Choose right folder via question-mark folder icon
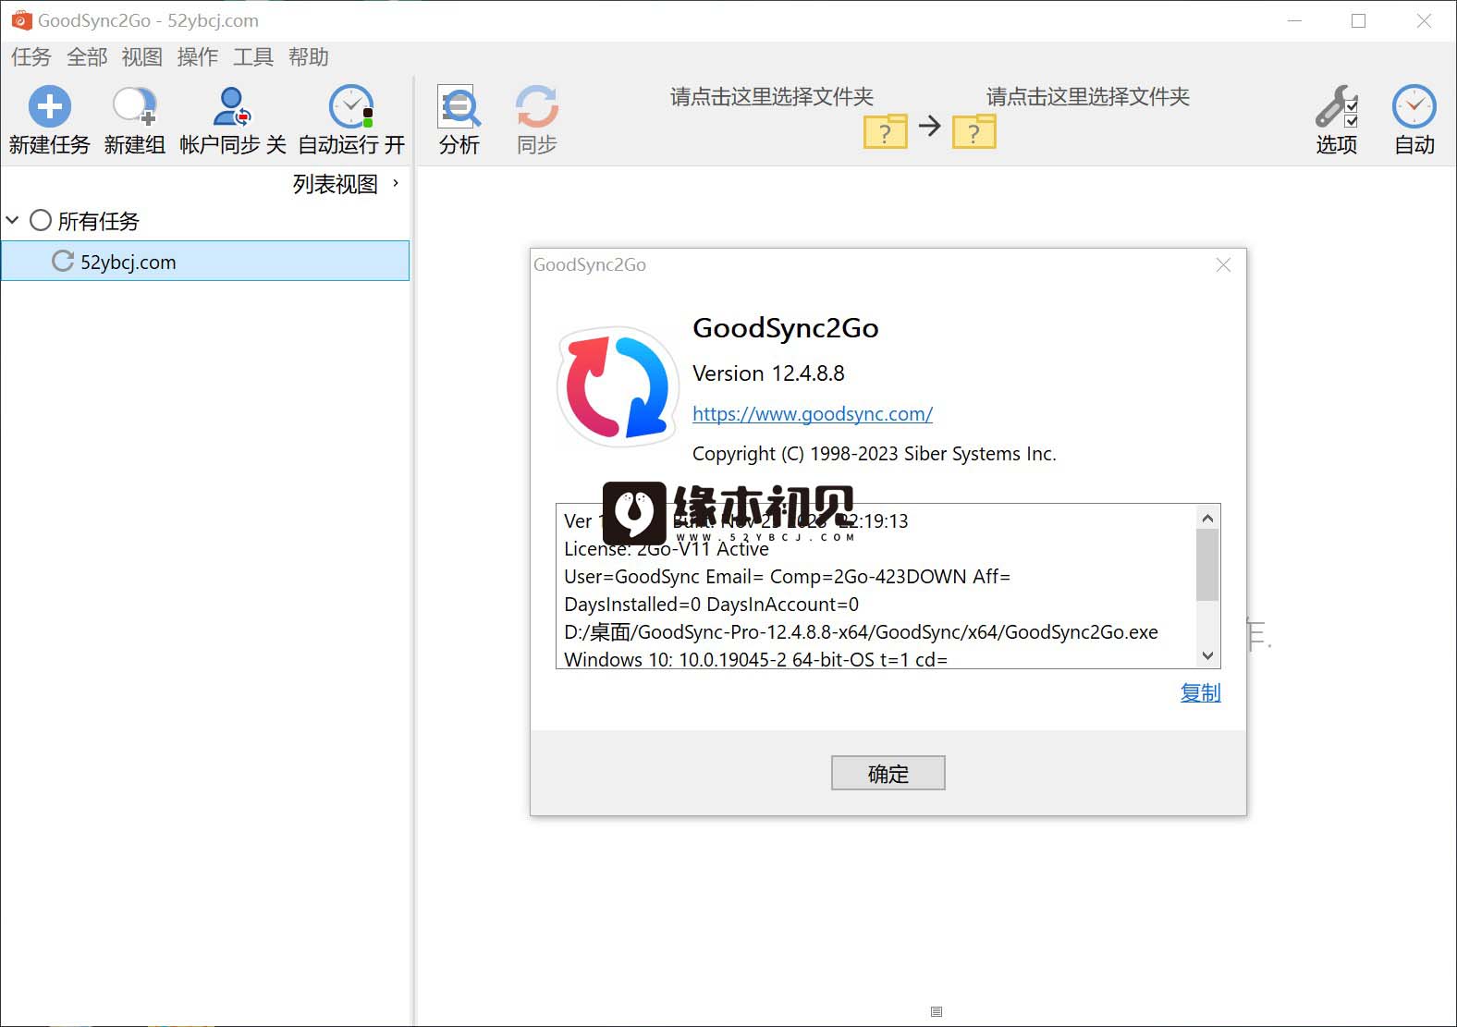Screen dimensions: 1457x1027 click(x=973, y=131)
